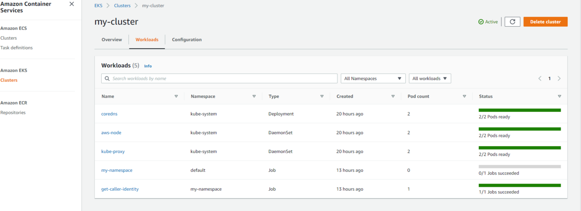Click the search workloads by name field
Viewport: 581px width, 211px height.
tap(219, 78)
